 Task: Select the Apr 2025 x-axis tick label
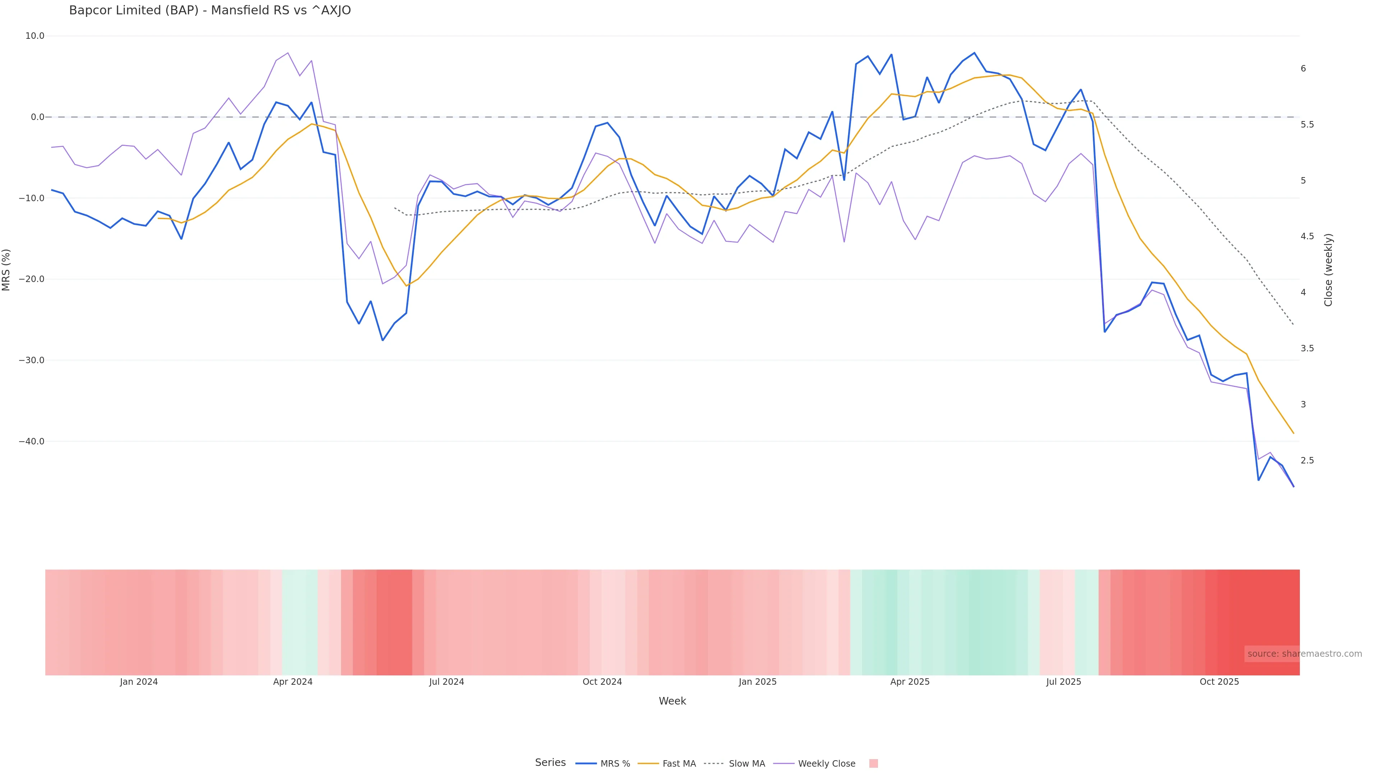[x=910, y=682]
